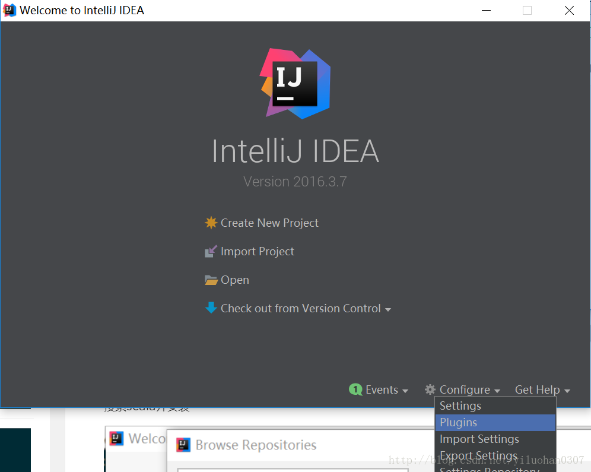This screenshot has width=591, height=472.
Task: Open an existing project via Open
Action: 235,280
